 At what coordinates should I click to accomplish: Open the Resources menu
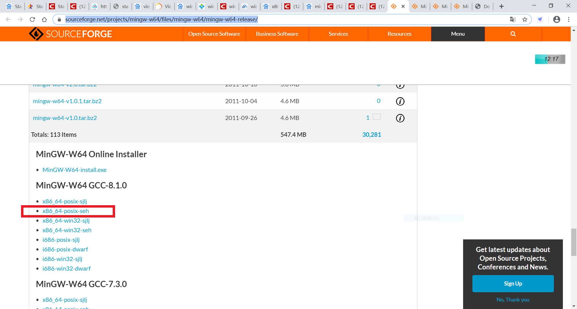[399, 34]
